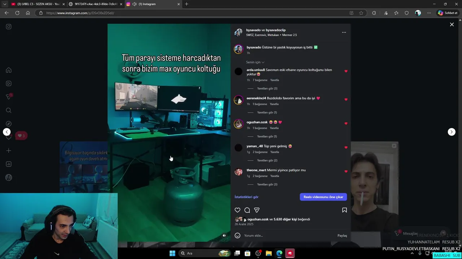Unlike yaman_.48's comment heart
This screenshot has height=259, width=462.
pos(346,147)
